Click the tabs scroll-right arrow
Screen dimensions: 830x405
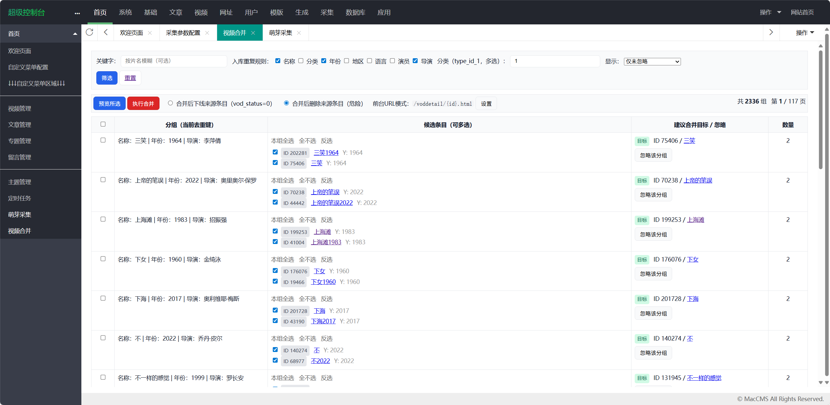pyautogui.click(x=771, y=33)
